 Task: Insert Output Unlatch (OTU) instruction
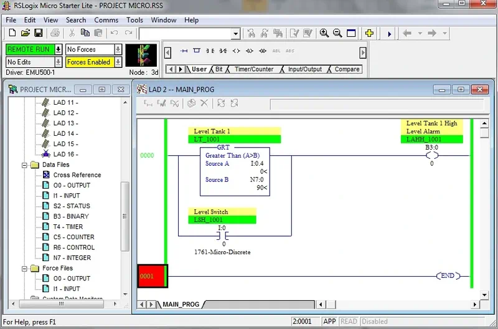click(263, 51)
